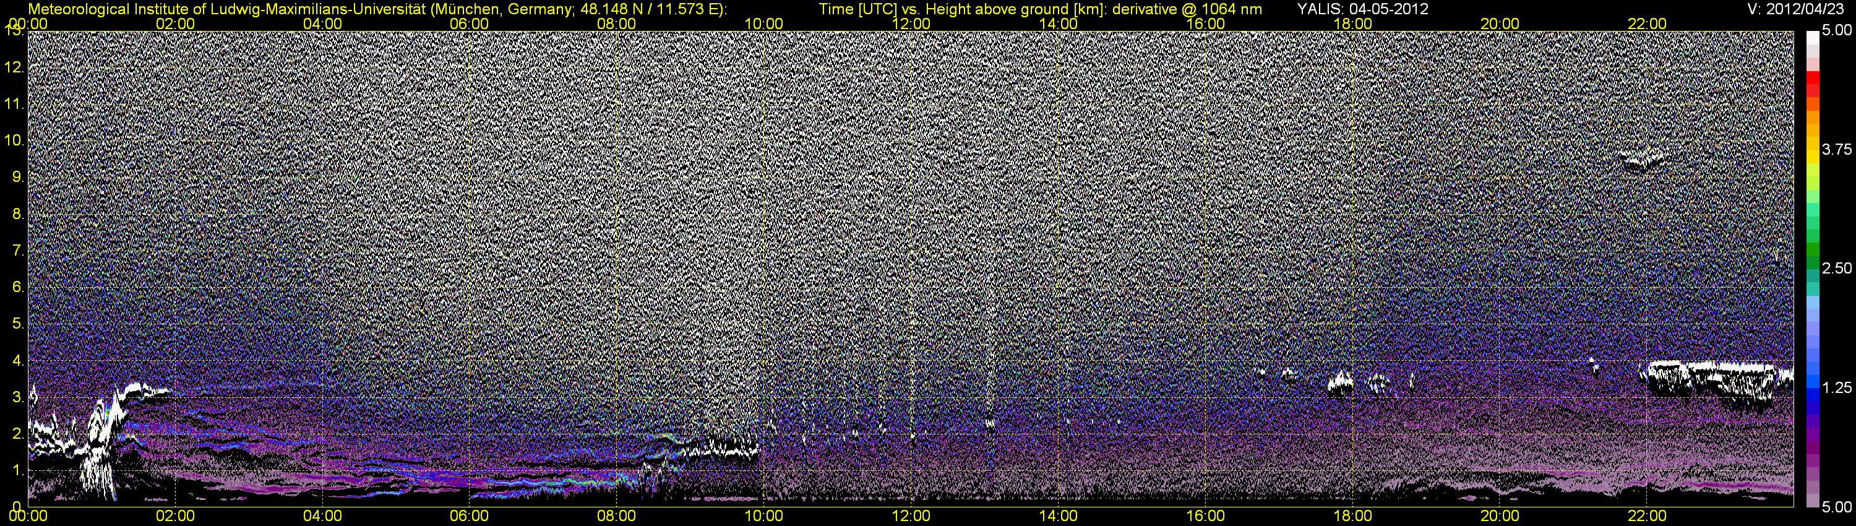This screenshot has width=1856, height=526.
Task: Select the "YALIS: 04-05-2012" date label
Action: click(x=1363, y=9)
